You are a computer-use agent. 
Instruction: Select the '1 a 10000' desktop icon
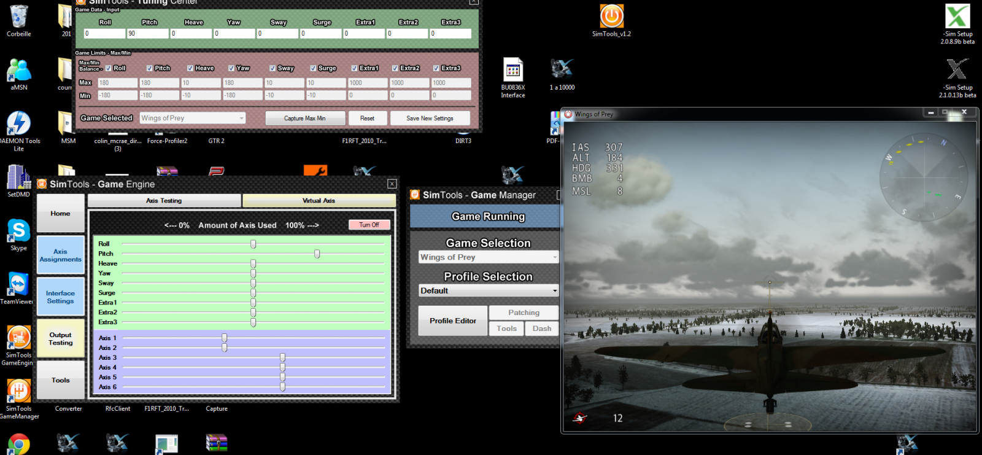[x=562, y=69]
